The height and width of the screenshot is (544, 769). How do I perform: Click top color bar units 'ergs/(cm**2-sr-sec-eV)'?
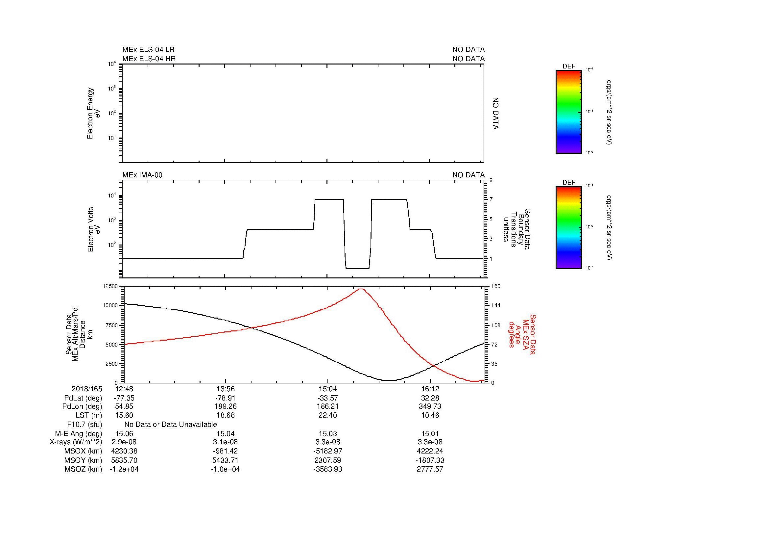(609, 112)
